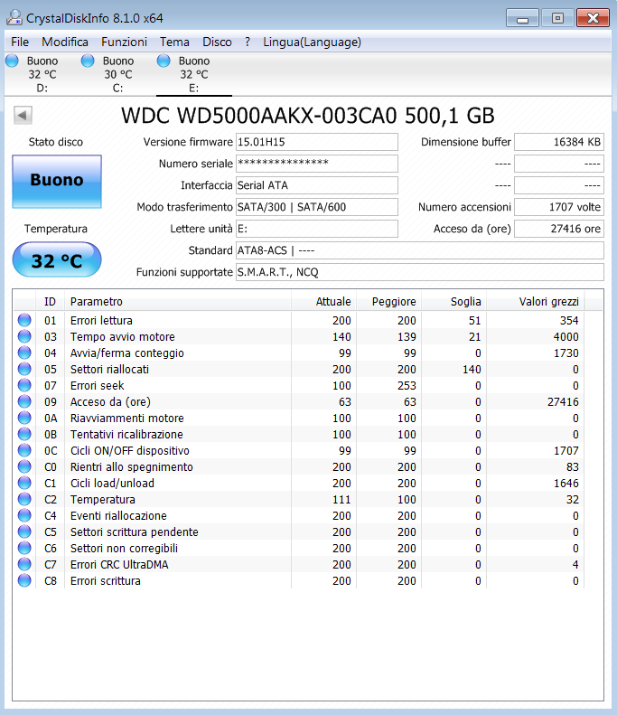Click the Attuale column header
This screenshot has height=715, width=617.
[x=324, y=301]
